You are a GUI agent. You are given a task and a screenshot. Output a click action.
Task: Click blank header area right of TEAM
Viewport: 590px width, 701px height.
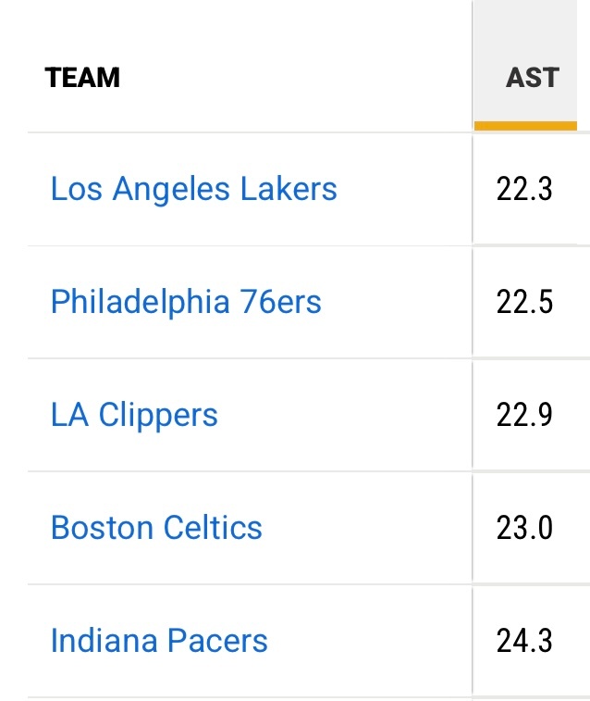(x=296, y=77)
